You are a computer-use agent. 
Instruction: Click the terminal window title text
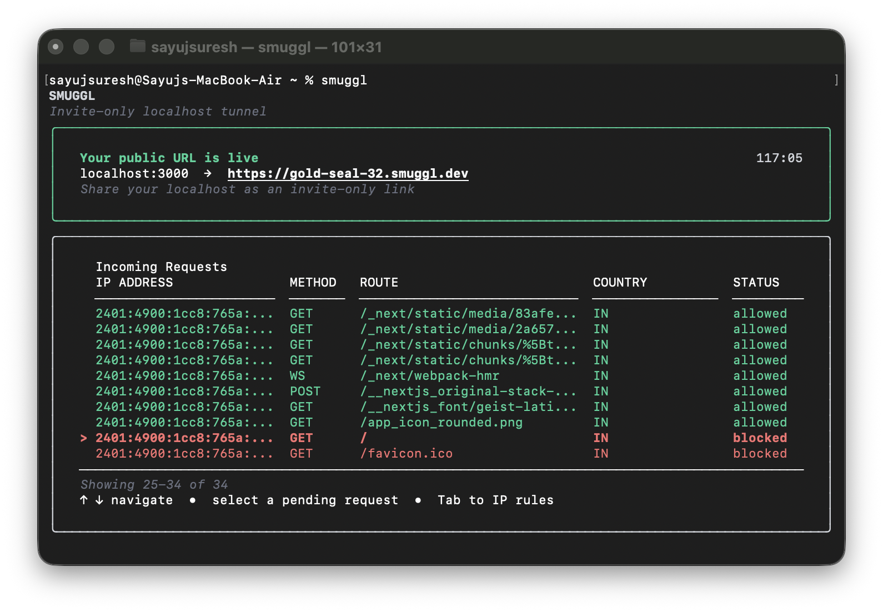point(266,47)
